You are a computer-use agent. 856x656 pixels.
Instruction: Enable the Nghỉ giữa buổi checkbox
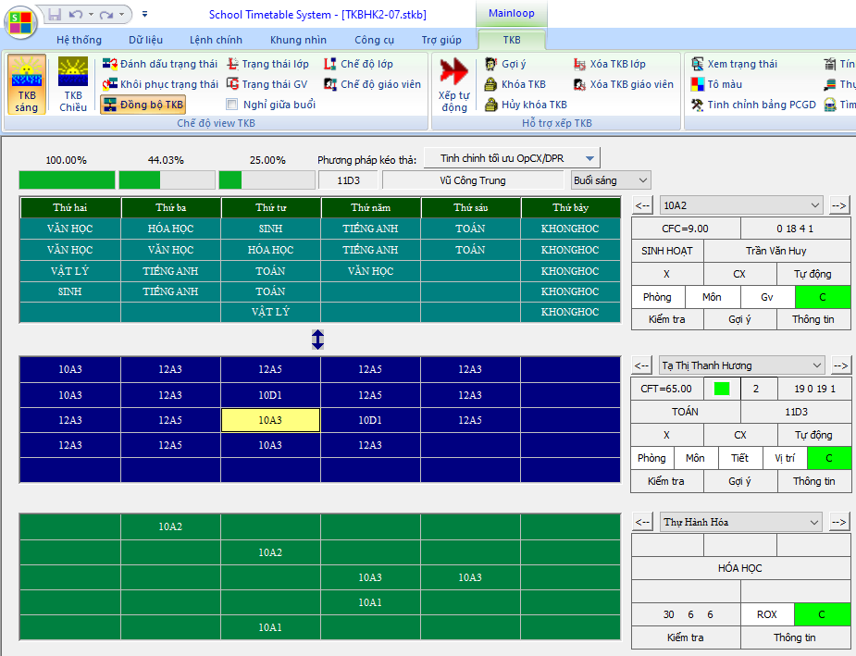point(232,105)
